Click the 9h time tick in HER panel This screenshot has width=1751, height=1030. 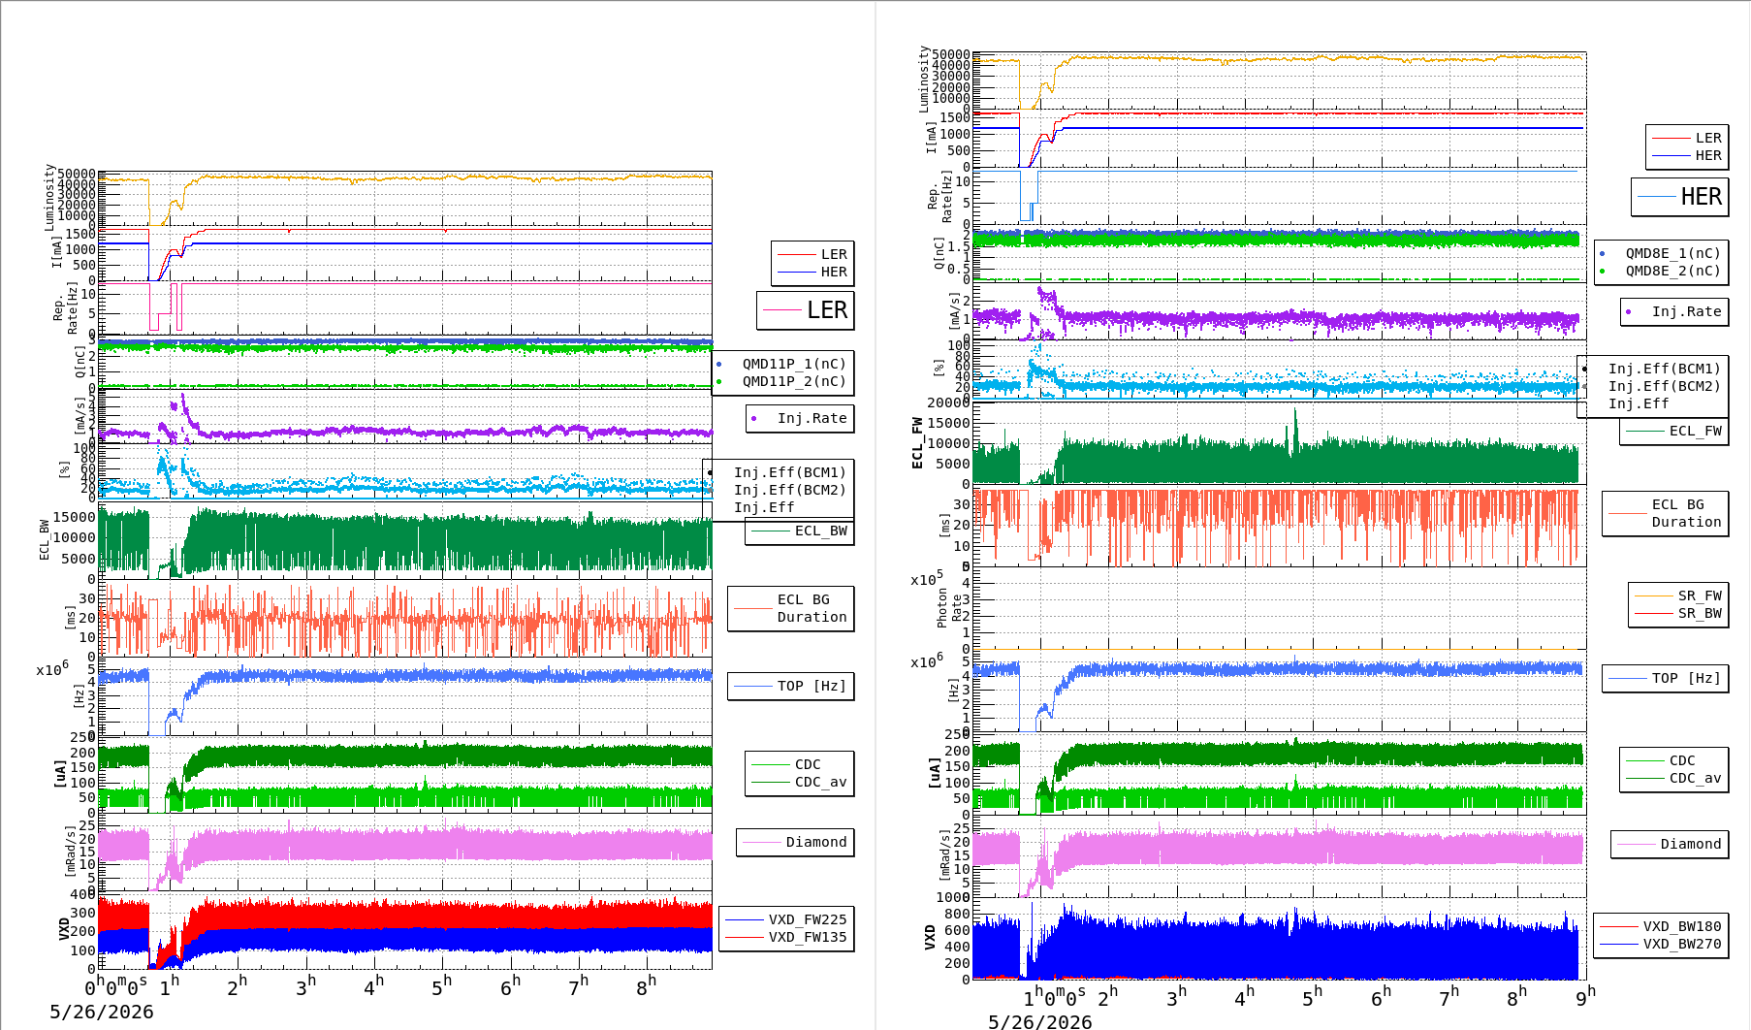1585,996
